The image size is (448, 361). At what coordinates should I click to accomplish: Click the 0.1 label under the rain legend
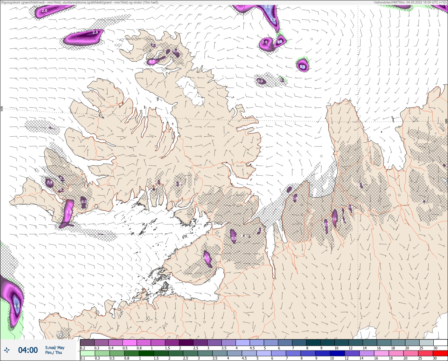click(83, 359)
